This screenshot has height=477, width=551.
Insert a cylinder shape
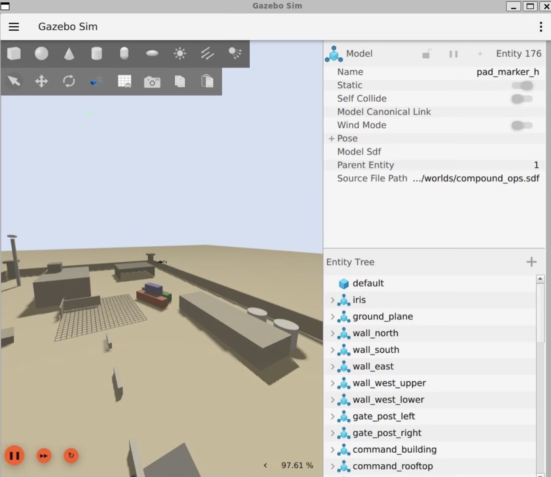[x=97, y=54]
